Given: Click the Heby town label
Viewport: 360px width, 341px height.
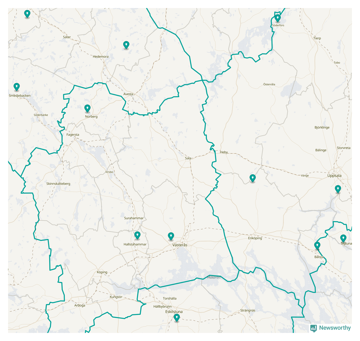Looking at the screenshot, I should click(224, 152).
